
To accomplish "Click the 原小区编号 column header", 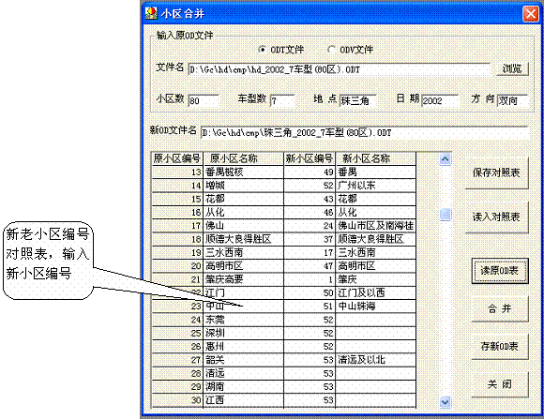I will point(177,158).
